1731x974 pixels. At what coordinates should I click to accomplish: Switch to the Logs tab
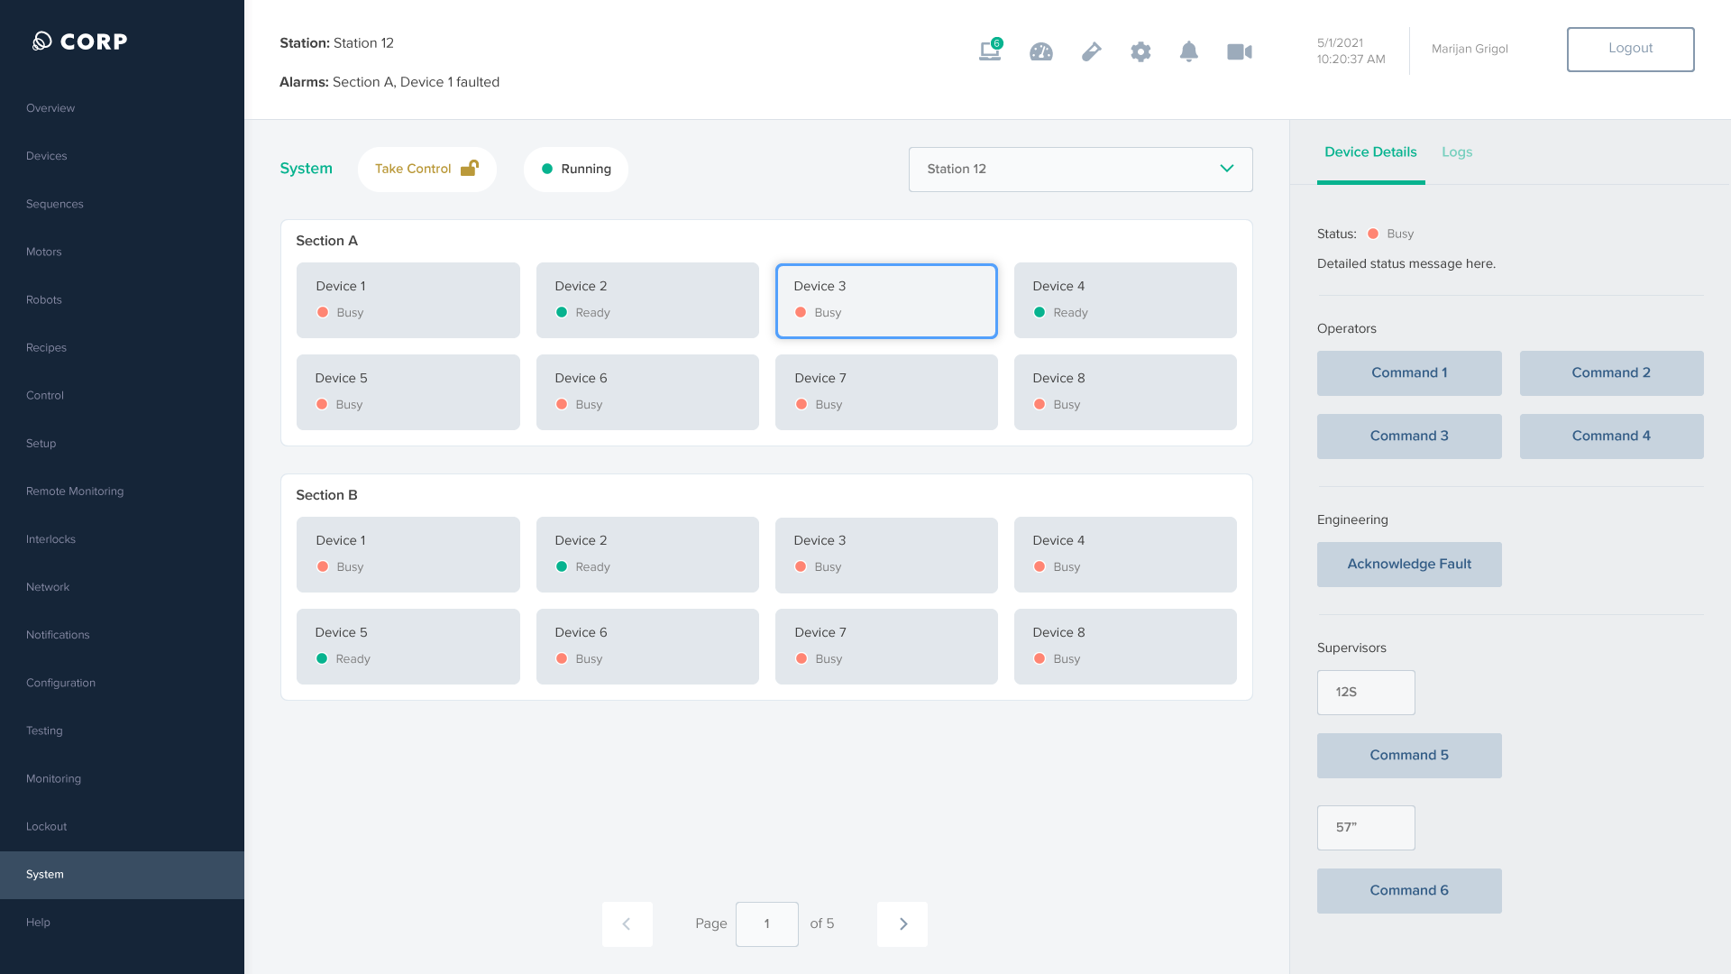pos(1456,152)
